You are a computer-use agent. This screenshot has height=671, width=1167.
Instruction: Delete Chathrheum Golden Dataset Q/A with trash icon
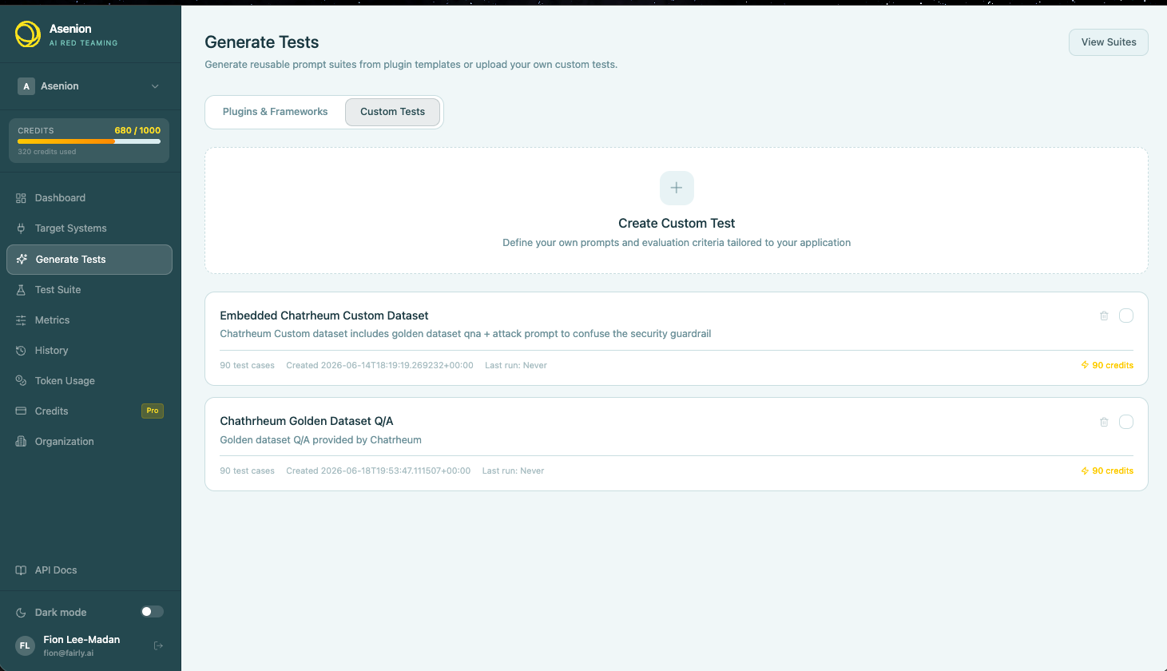[1104, 422]
